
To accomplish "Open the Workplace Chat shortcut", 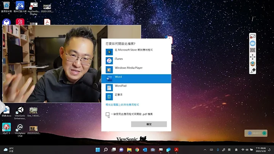I will click(20, 130).
